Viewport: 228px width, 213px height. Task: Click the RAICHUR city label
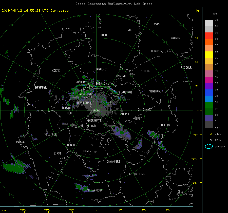(186, 68)
